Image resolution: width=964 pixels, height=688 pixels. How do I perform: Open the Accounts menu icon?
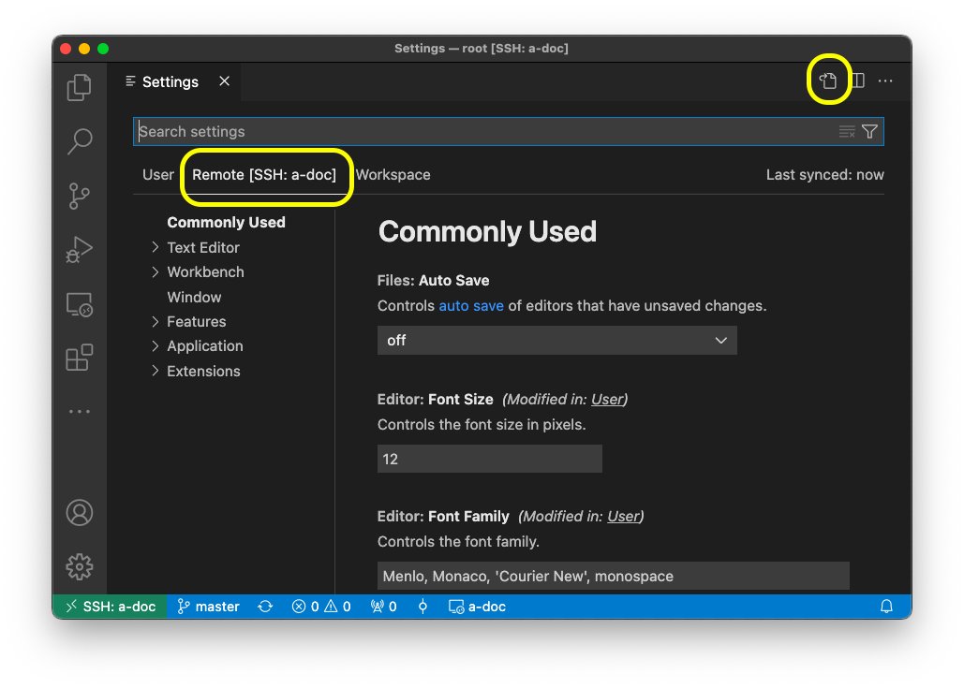click(80, 512)
